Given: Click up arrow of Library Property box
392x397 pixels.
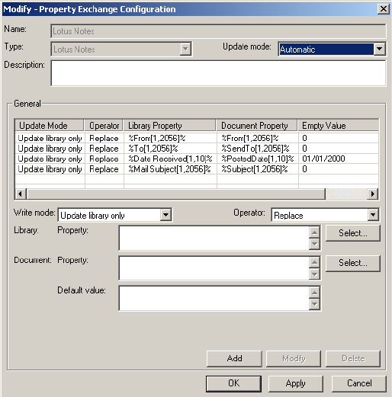Looking at the screenshot, I should tap(314, 232).
